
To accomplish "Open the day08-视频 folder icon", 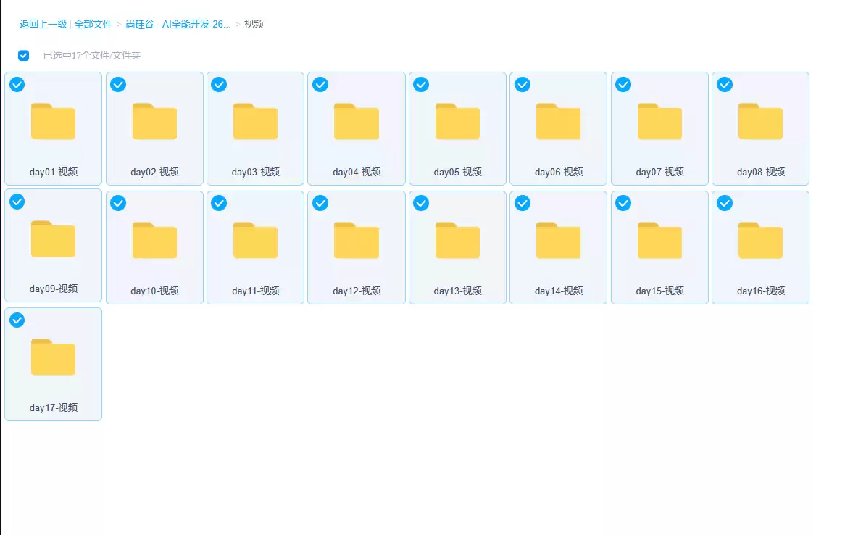I will coord(760,121).
